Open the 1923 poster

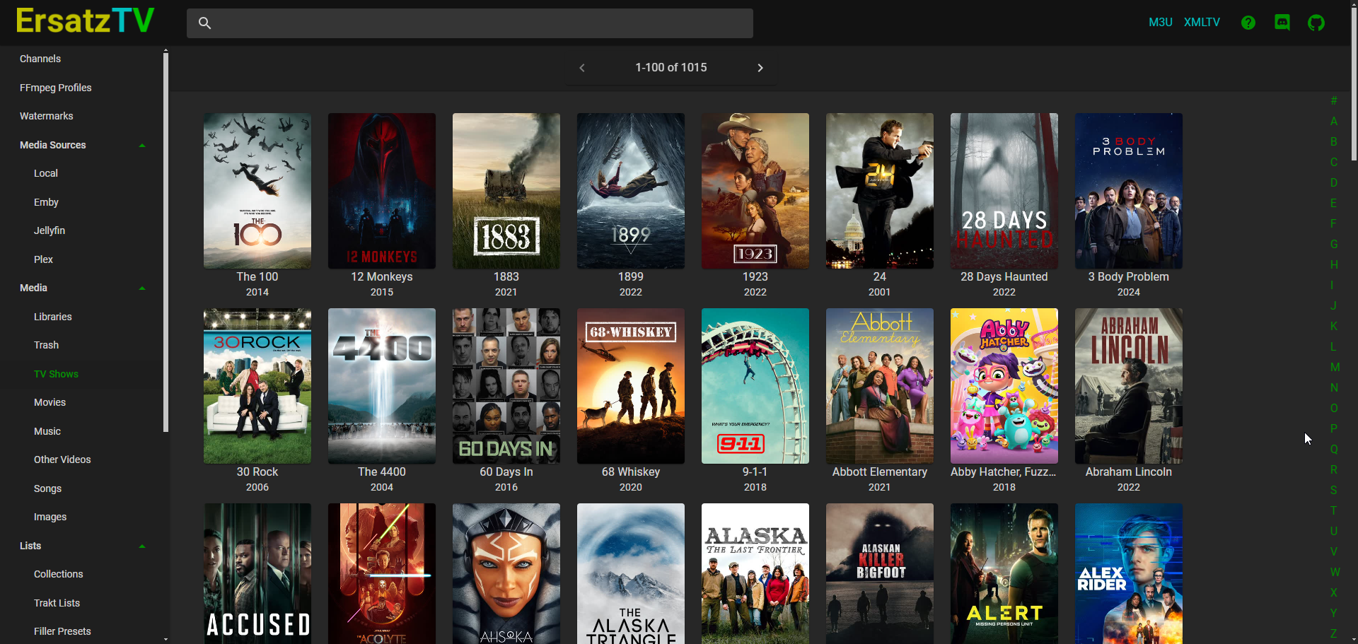pyautogui.click(x=755, y=191)
